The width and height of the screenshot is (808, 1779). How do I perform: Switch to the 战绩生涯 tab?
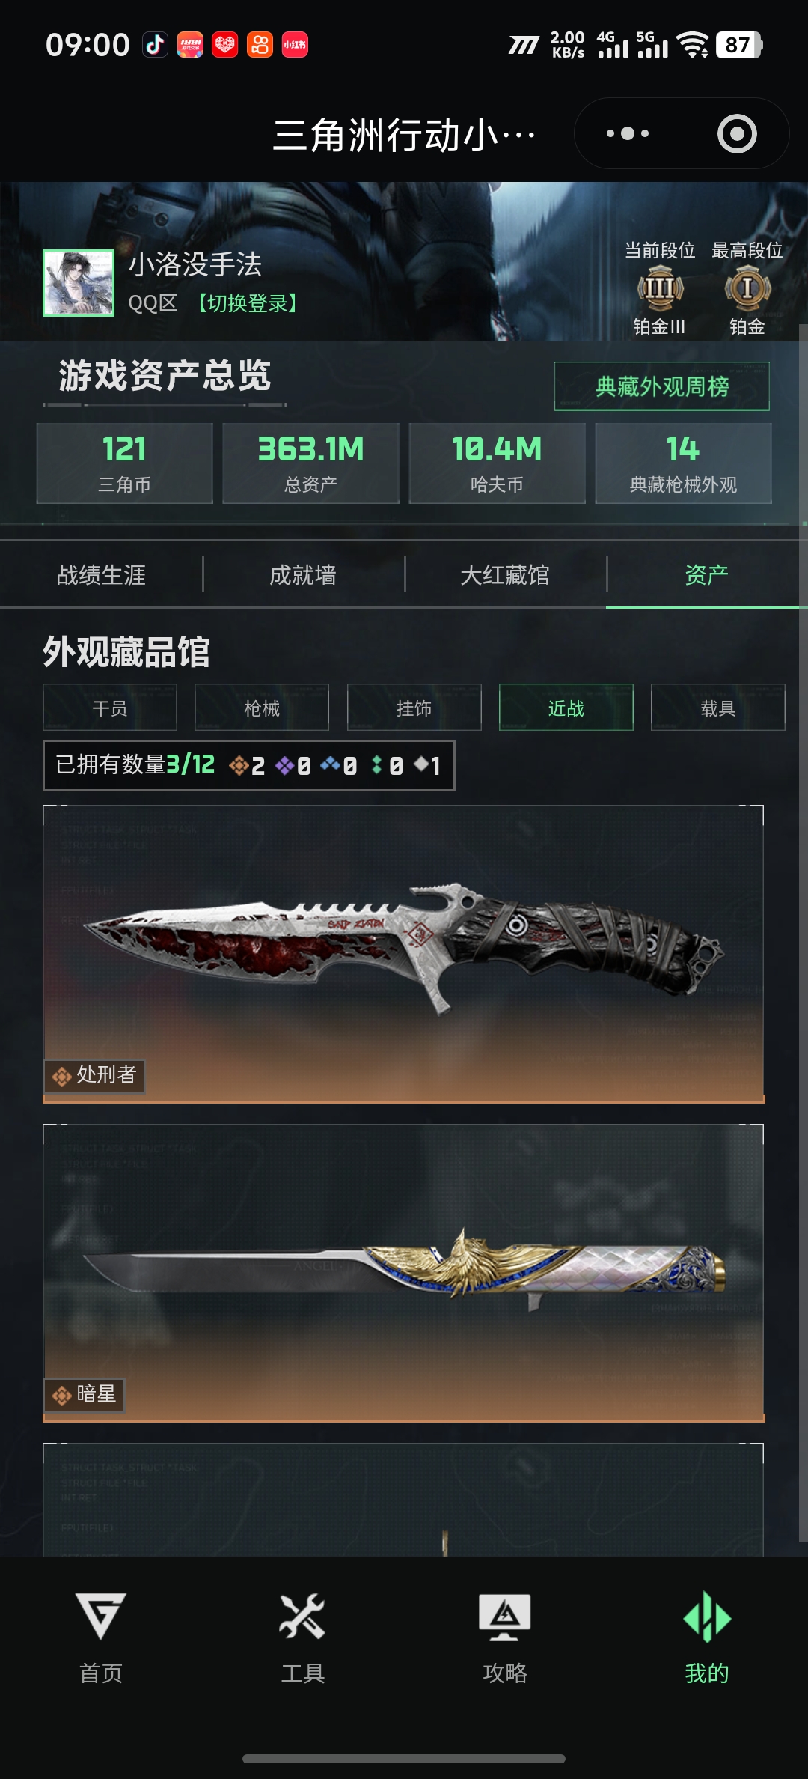(x=101, y=575)
